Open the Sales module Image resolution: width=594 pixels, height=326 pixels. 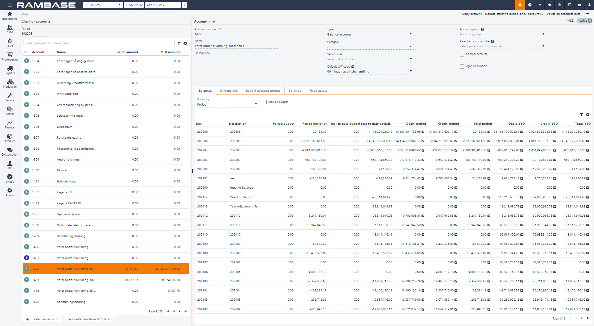10,43
